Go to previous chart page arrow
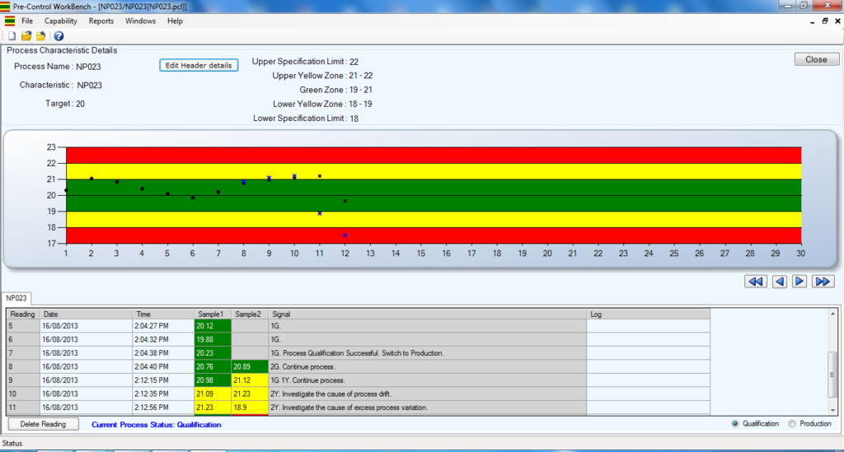The width and height of the screenshot is (844, 452). (x=779, y=282)
